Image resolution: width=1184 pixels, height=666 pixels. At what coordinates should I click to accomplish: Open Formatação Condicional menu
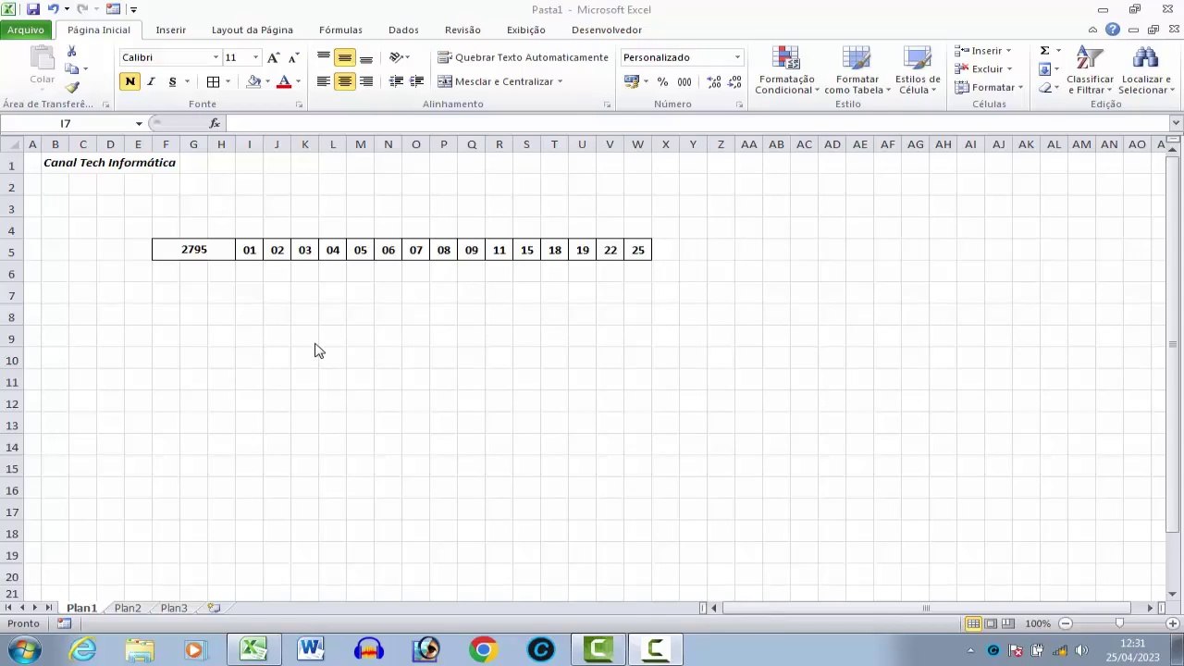tap(787, 70)
